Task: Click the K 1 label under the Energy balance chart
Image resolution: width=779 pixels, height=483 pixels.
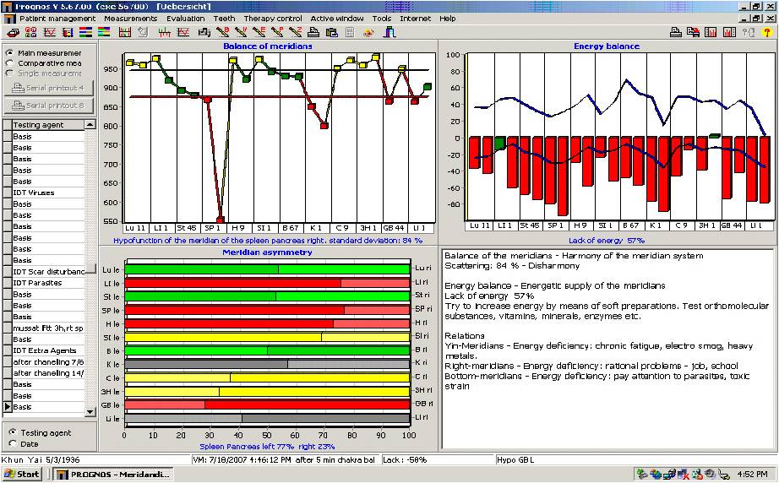Action: tap(656, 225)
